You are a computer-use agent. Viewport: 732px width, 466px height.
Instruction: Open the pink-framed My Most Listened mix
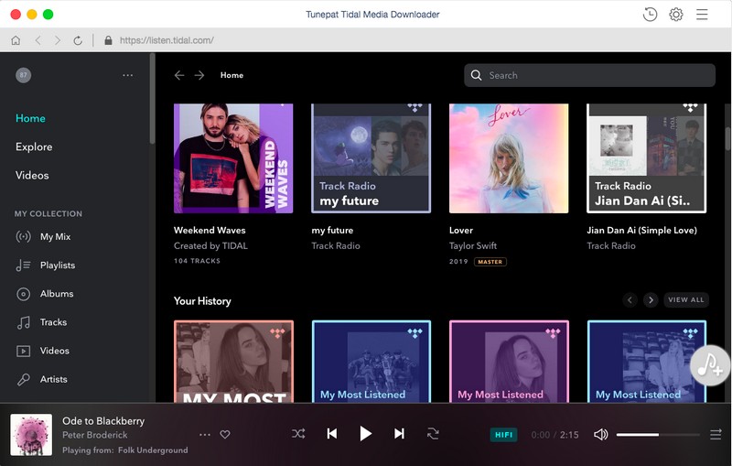[509, 362]
